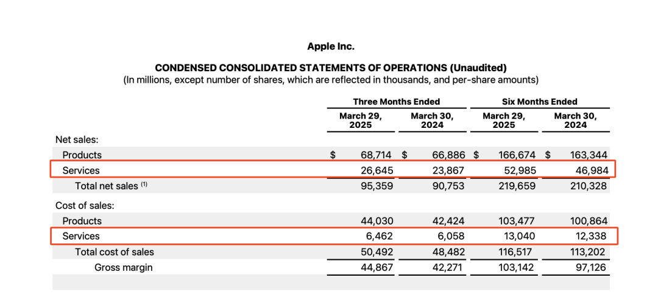Click the Apple Inc. title
This screenshot has height=294, width=658.
pyautogui.click(x=331, y=46)
